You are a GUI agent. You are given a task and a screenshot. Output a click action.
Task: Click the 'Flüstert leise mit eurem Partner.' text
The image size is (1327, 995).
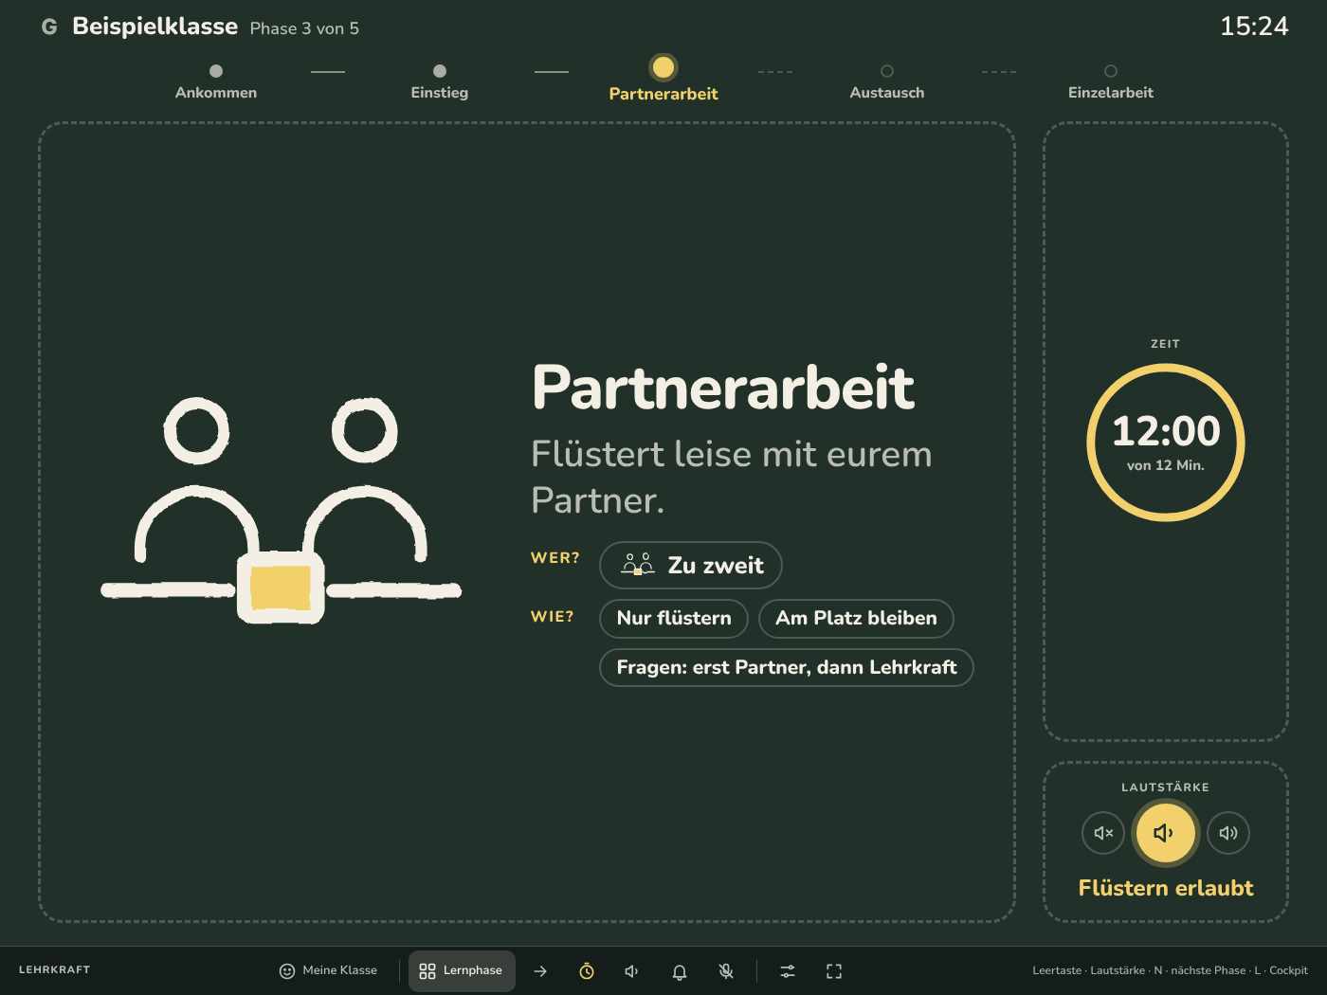coord(732,477)
